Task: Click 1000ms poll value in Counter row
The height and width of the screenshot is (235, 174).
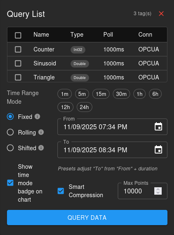Action: [x=114, y=49]
